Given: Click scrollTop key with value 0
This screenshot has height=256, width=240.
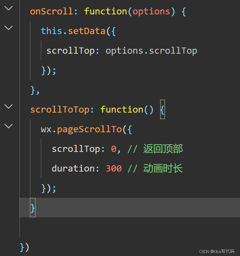Looking at the screenshot, I should (x=76, y=149).
